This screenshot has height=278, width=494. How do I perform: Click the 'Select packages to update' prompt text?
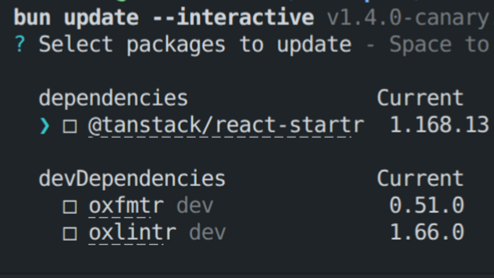195,44
